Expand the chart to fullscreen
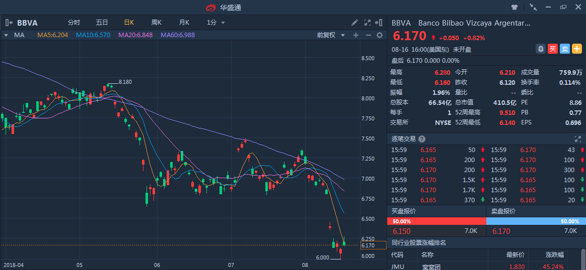The width and height of the screenshot is (586, 270). click(x=367, y=23)
